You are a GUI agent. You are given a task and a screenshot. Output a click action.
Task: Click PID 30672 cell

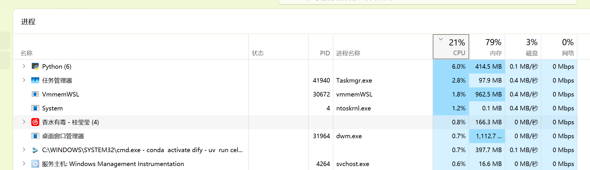[x=321, y=94]
